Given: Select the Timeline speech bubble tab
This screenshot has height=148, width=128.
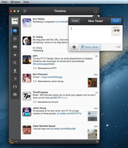Looking at the screenshot, I should [x=15, y=31].
